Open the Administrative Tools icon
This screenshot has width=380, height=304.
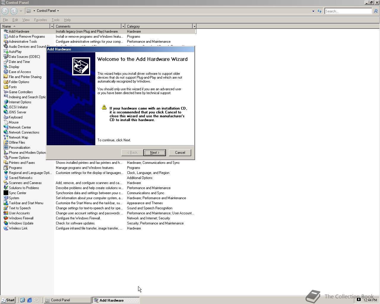[x=6, y=42]
